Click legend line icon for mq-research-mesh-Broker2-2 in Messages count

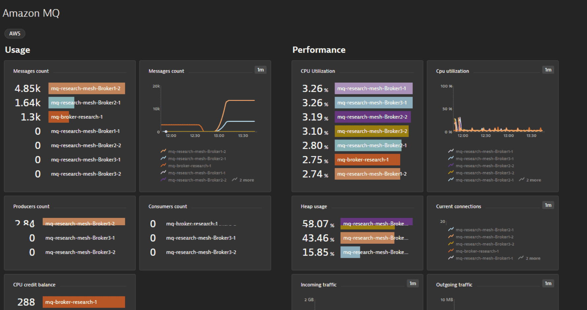click(163, 180)
